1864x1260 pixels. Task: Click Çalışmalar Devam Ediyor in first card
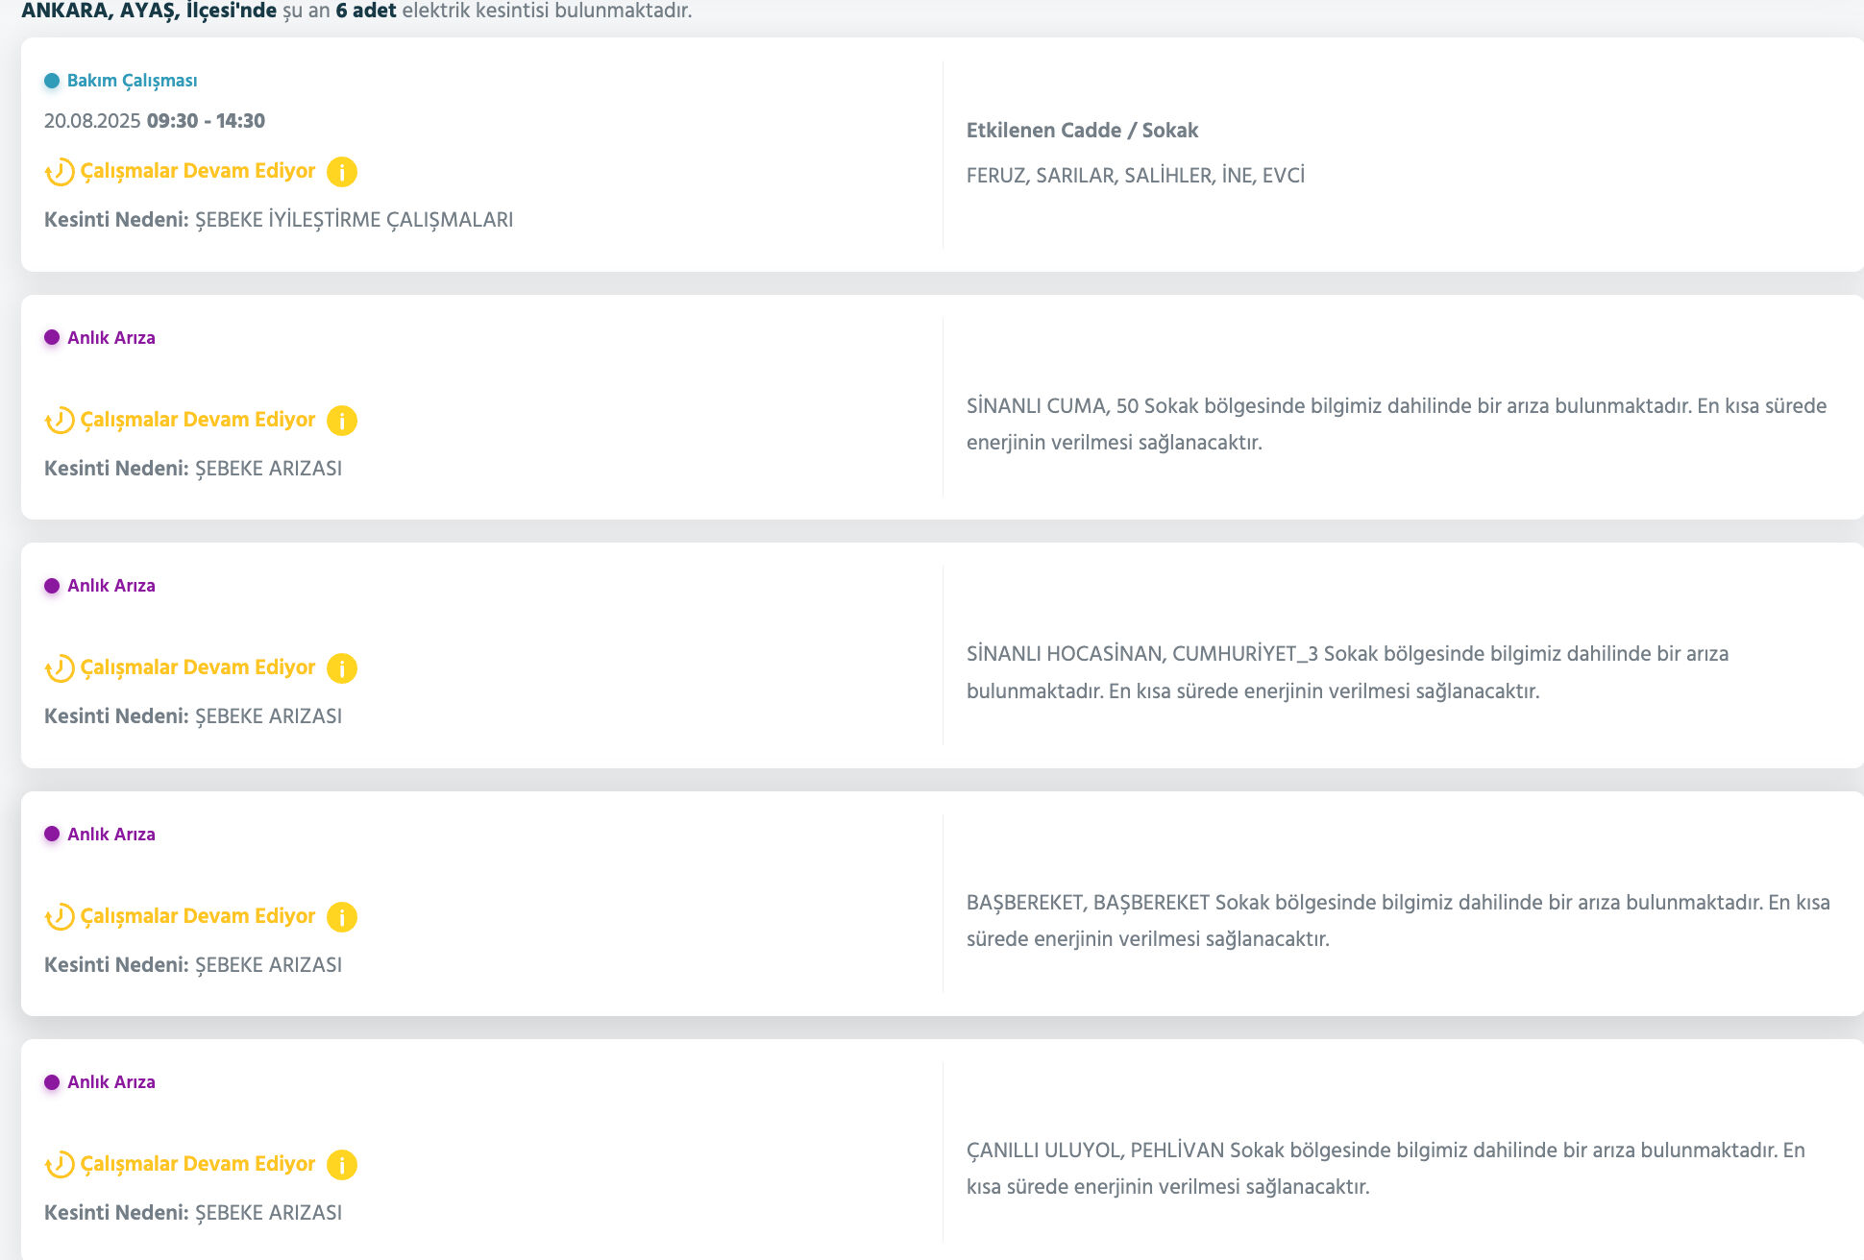197,171
